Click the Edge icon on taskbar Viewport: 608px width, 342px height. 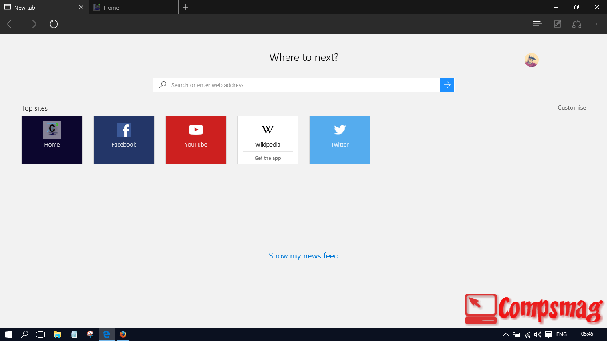click(107, 334)
